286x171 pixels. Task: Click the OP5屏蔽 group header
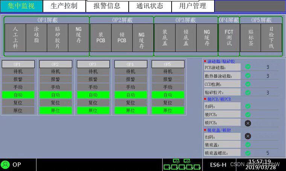point(262,20)
